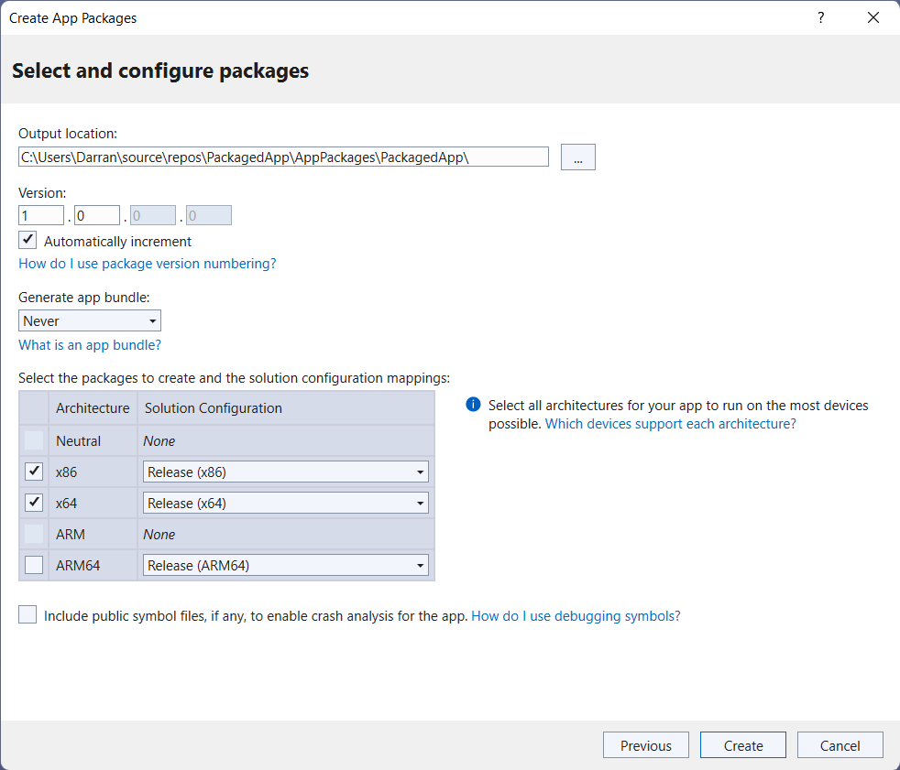Click the blue information icon beside architecture advice

(x=472, y=405)
